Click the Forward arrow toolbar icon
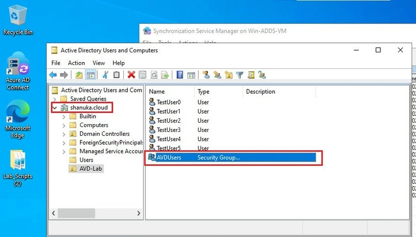Viewport: 416px width, 237px height. click(64, 75)
